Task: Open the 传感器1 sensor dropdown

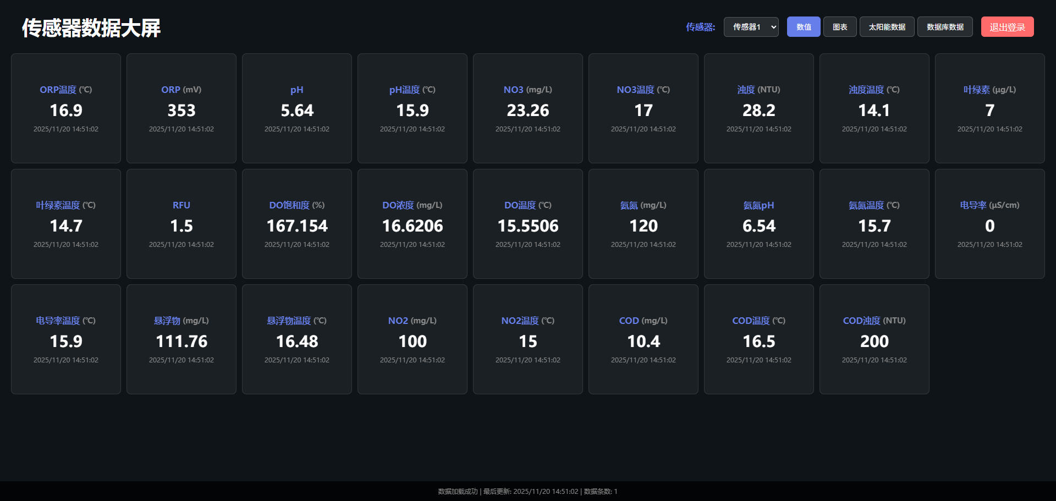Action: click(x=751, y=27)
